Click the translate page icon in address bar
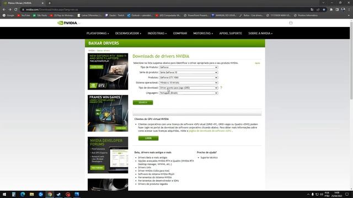Screen dimensions: 353x198 click(312, 10)
